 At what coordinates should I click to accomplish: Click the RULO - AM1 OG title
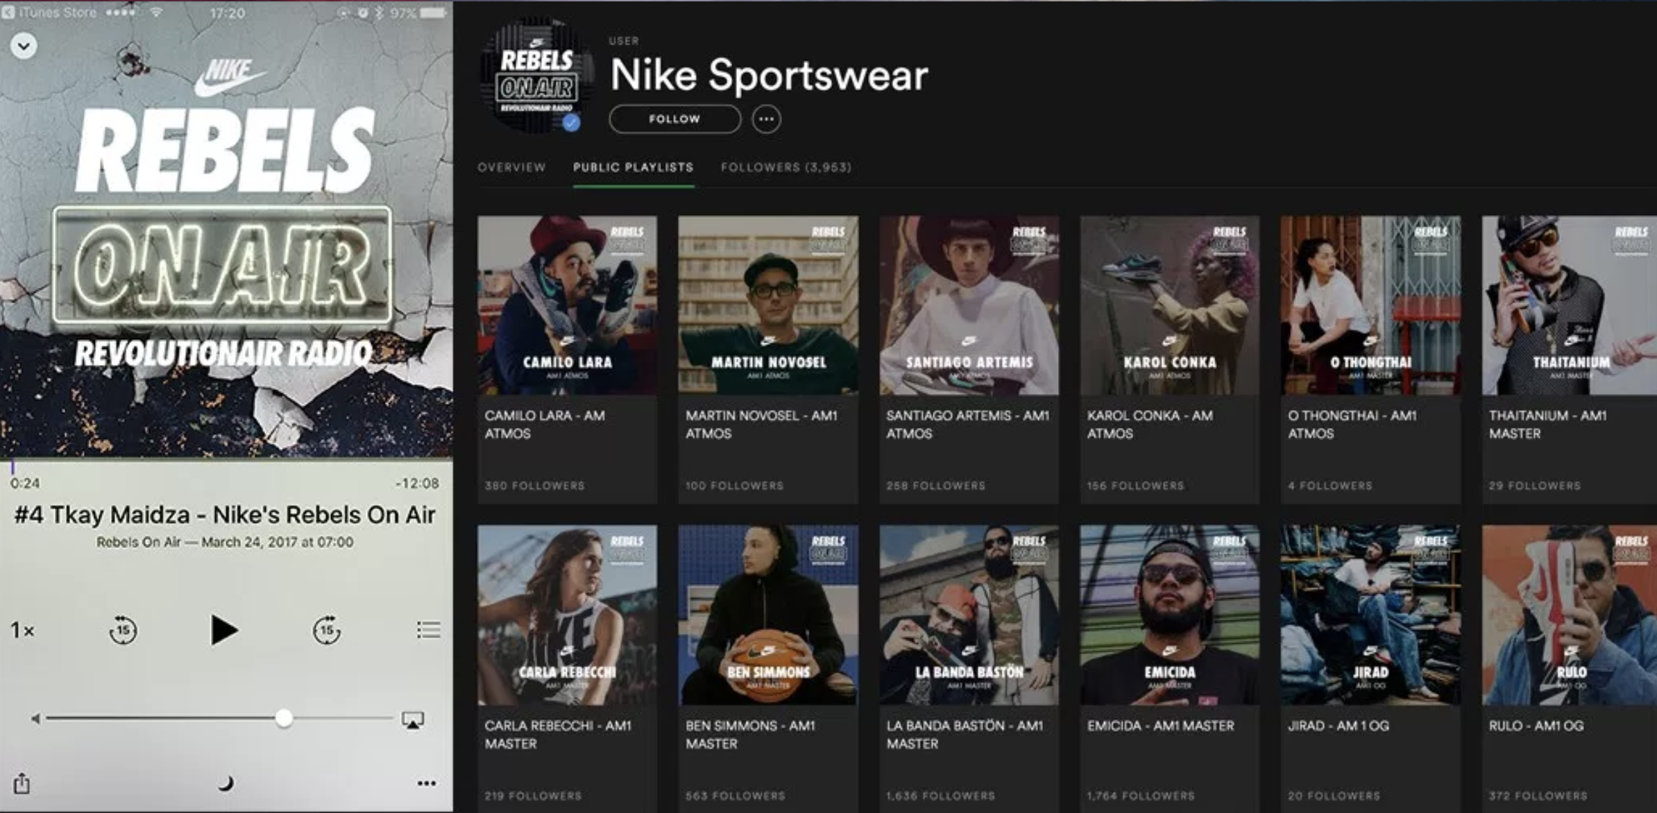(x=1536, y=726)
